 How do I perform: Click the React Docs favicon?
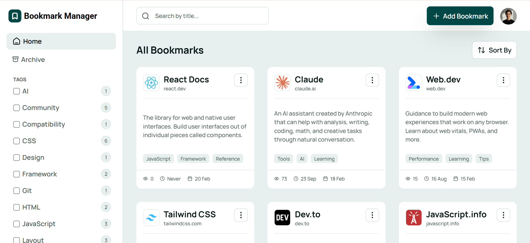point(151,83)
